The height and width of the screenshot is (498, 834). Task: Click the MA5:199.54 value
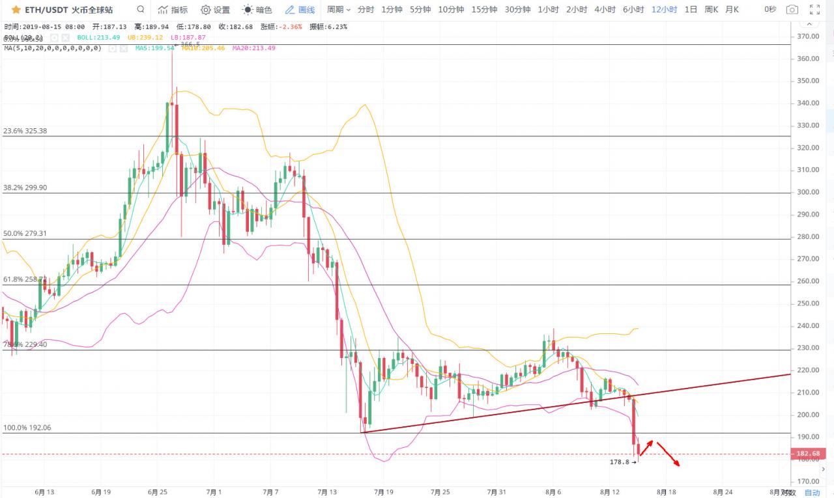155,48
